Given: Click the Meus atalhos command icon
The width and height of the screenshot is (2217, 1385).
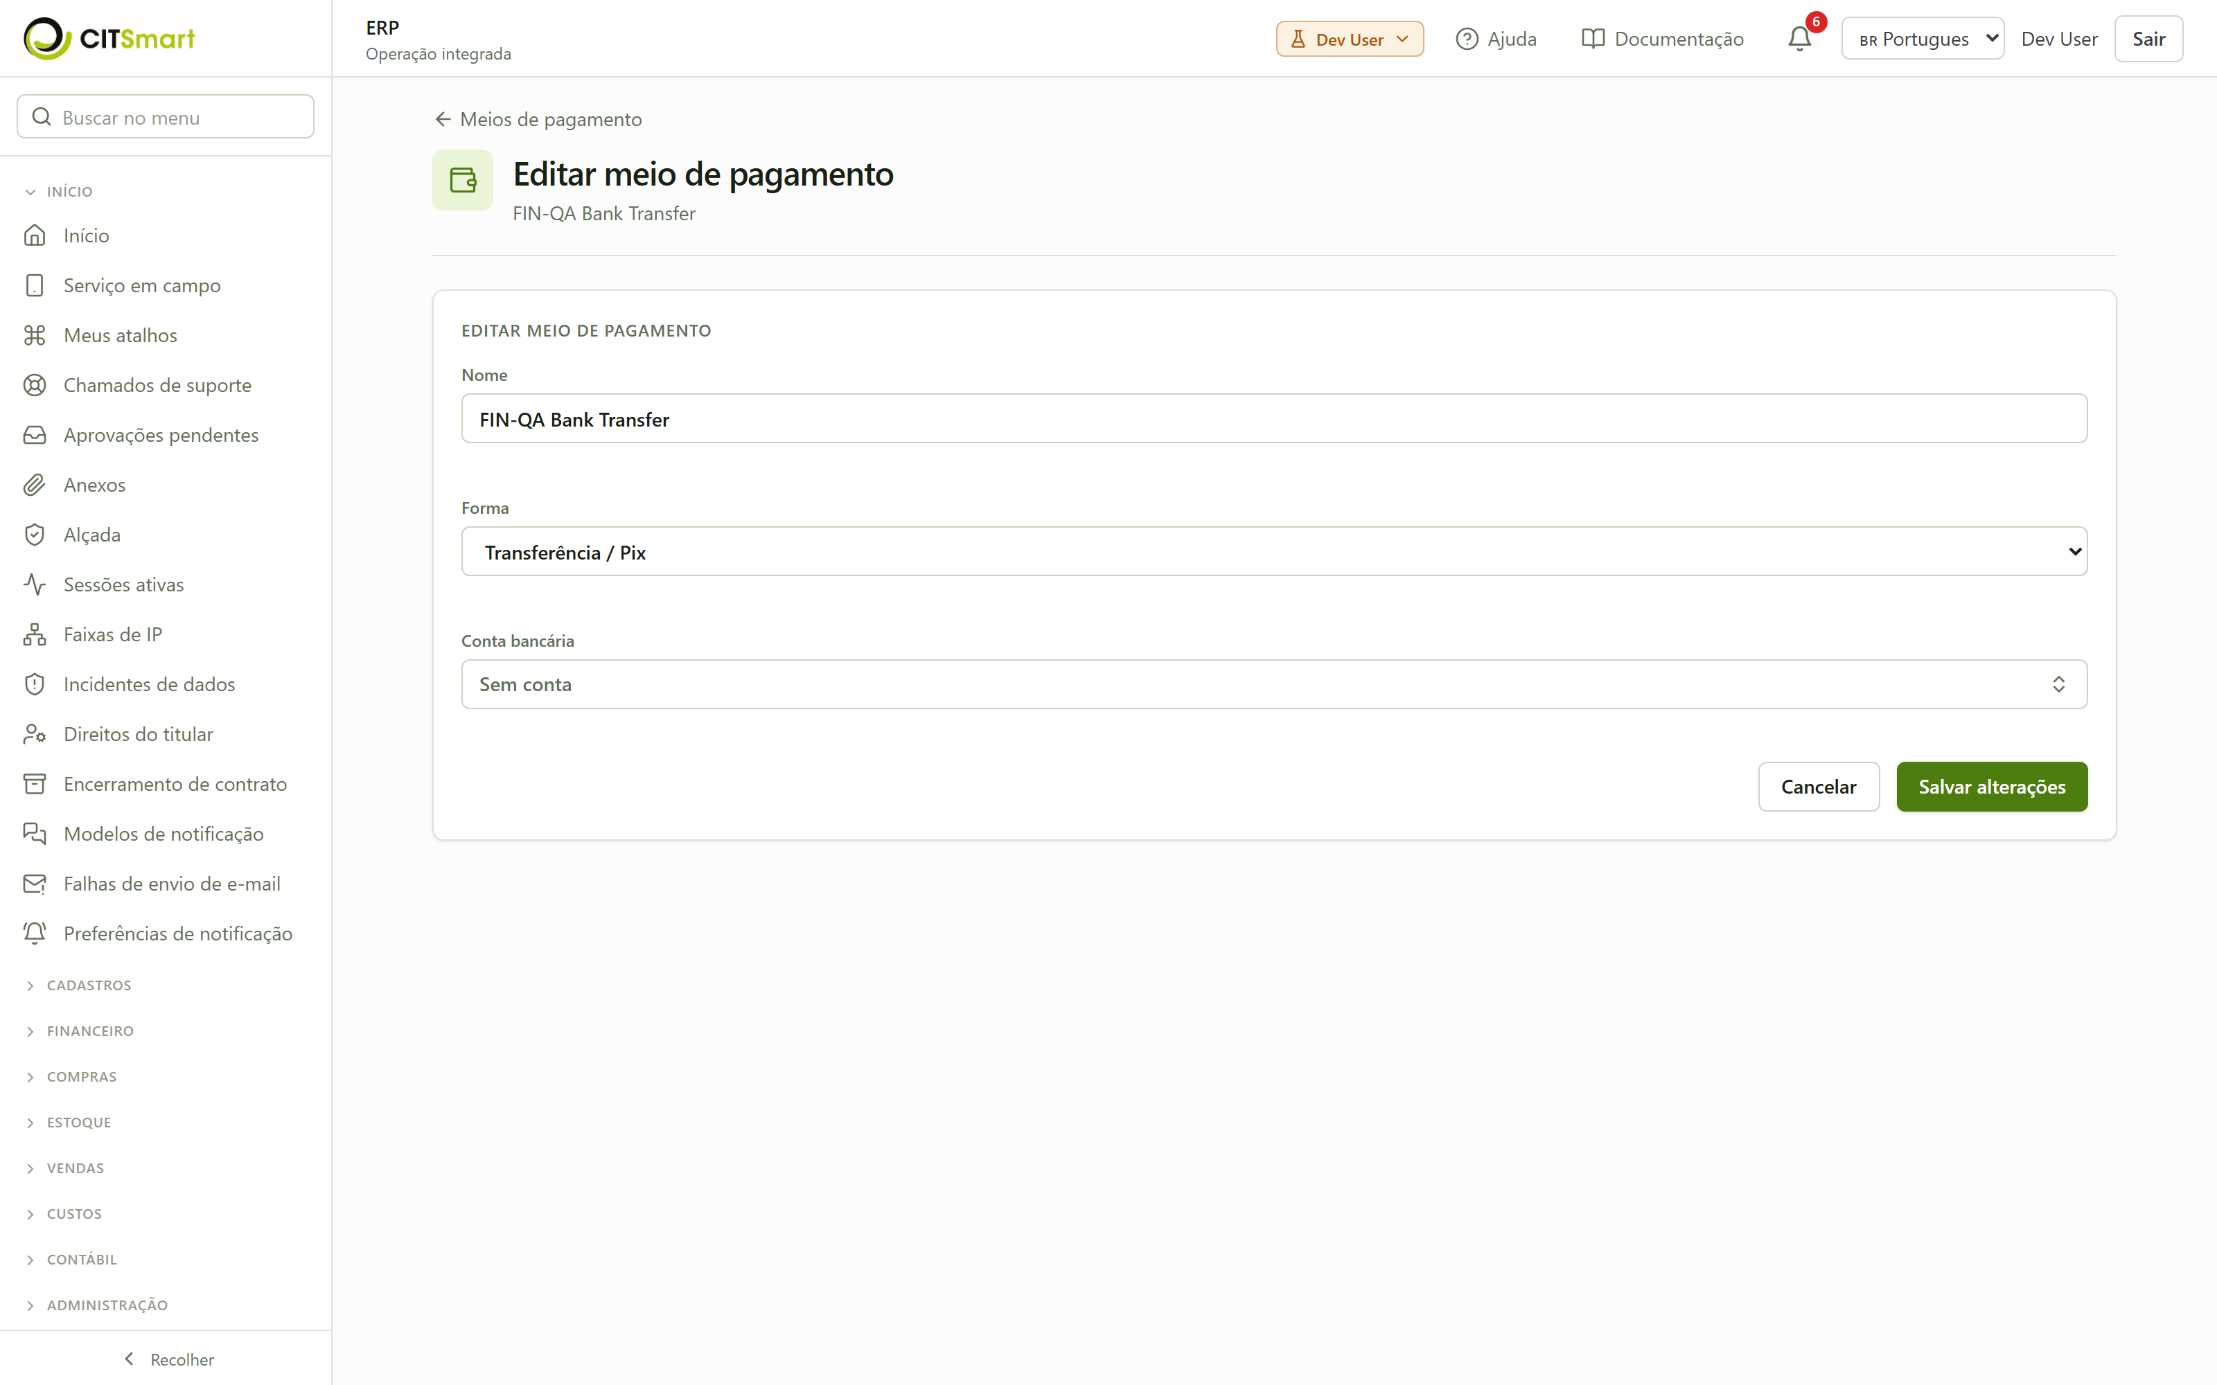Looking at the screenshot, I should (x=35, y=335).
